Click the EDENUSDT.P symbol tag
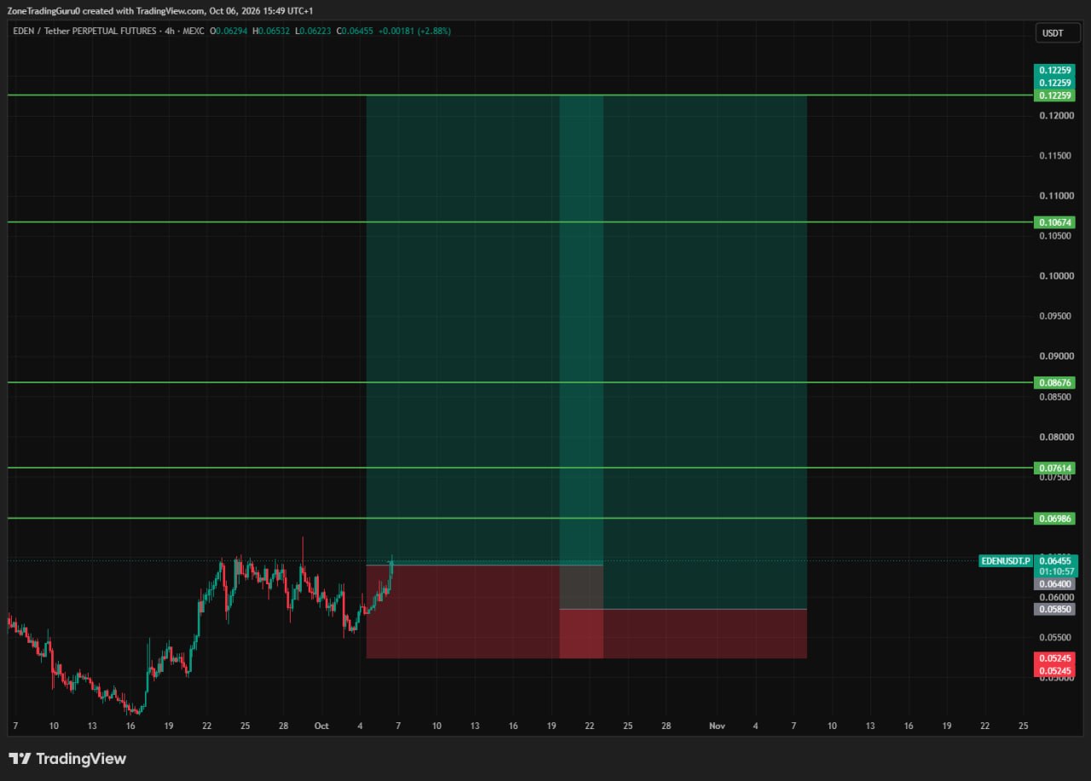Image resolution: width=1091 pixels, height=781 pixels. pyautogui.click(x=1006, y=560)
